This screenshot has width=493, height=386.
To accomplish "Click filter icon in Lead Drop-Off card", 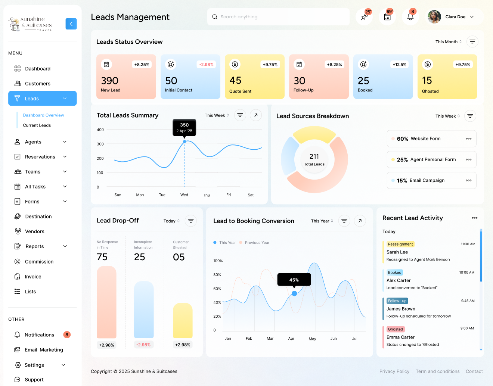I will click(190, 221).
